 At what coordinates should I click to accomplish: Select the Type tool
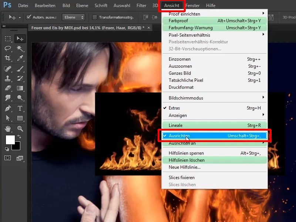(20, 108)
